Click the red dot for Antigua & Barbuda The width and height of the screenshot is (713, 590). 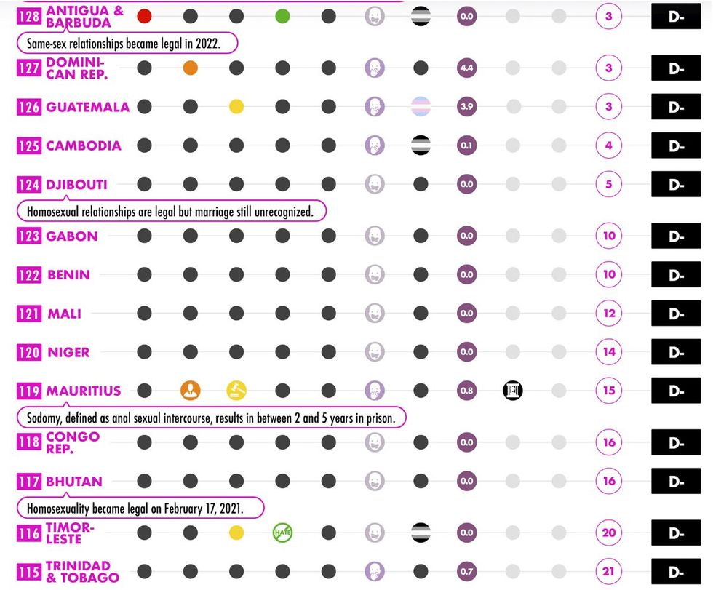[x=144, y=16]
